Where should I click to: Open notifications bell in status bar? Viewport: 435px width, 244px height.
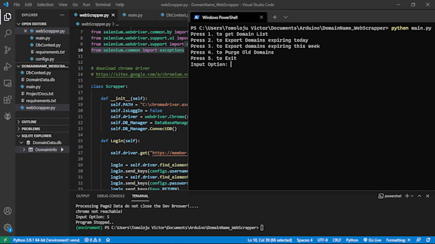click(x=429, y=240)
